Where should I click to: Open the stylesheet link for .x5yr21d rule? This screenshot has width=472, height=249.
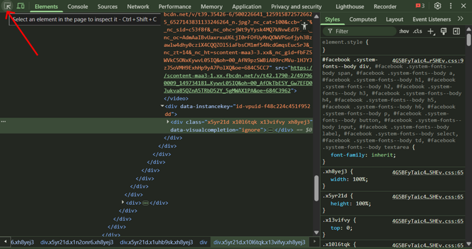coord(428,197)
